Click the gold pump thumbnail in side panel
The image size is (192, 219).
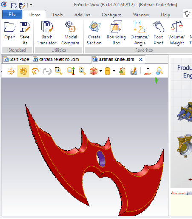click(x=185, y=146)
